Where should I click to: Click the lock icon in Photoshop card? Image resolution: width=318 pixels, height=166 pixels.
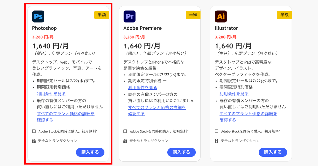[34, 141]
